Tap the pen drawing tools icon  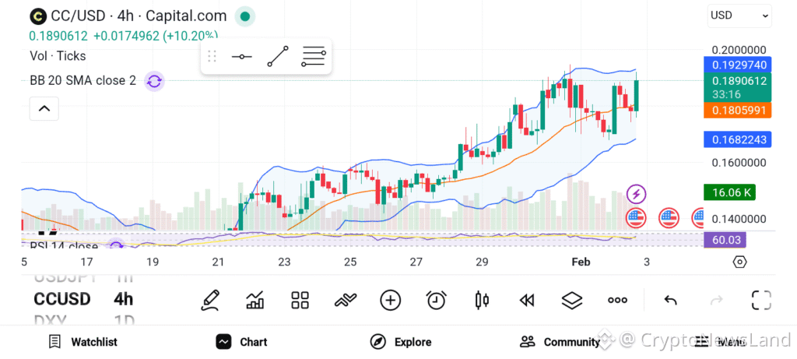point(209,300)
